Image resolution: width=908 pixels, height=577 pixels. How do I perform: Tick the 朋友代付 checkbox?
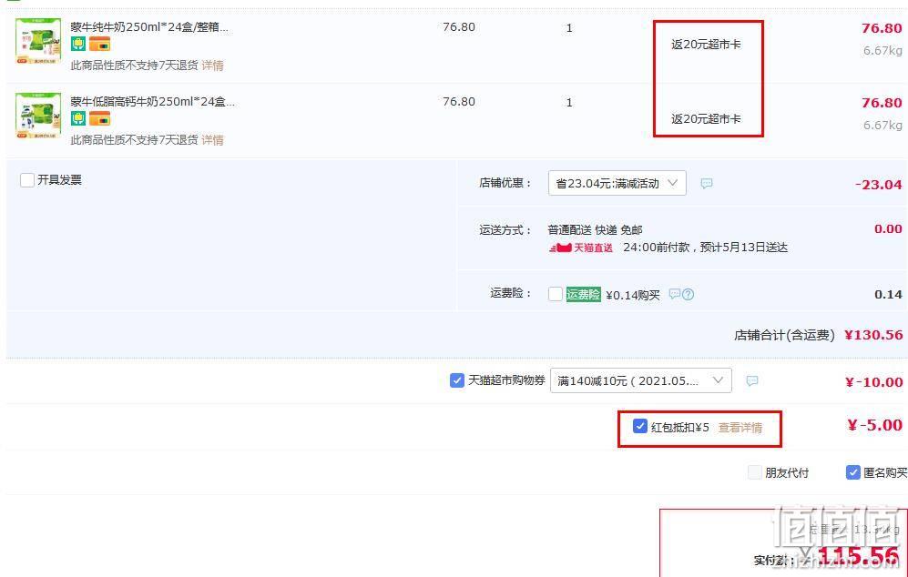point(755,472)
